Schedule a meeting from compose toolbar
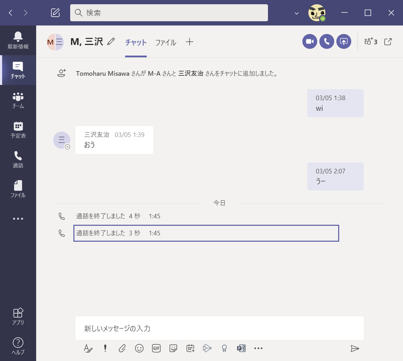The image size is (403, 361). tap(190, 348)
